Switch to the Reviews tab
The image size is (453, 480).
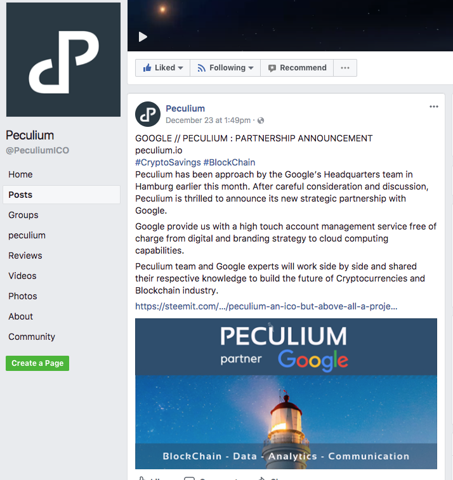(x=25, y=256)
